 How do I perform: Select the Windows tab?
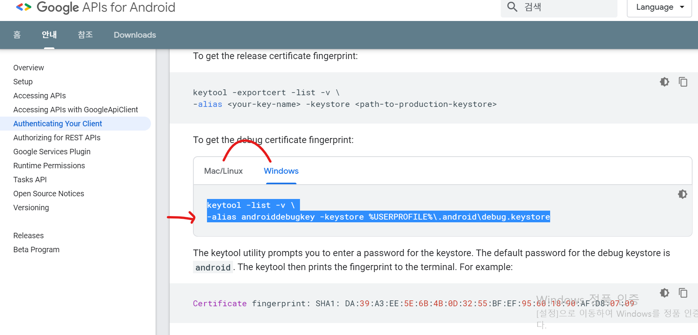(281, 171)
